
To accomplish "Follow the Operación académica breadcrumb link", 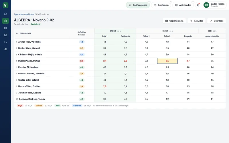I will pos(24,14).
